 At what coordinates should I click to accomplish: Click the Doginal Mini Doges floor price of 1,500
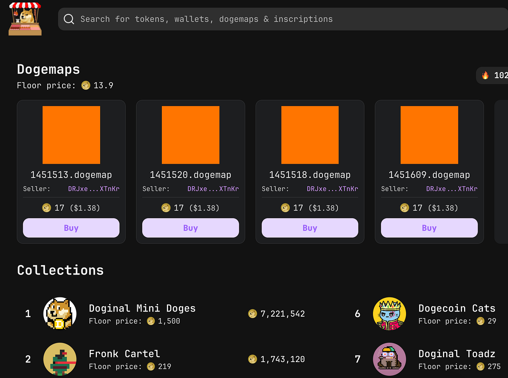pos(169,321)
